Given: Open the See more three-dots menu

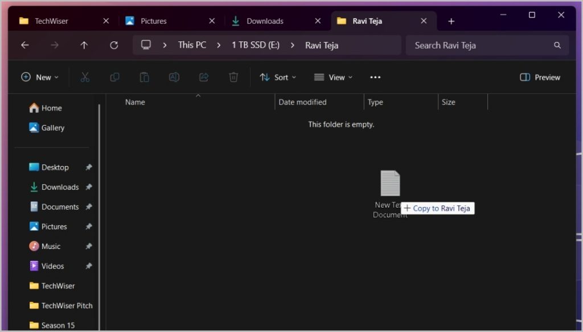Looking at the screenshot, I should click(x=375, y=77).
